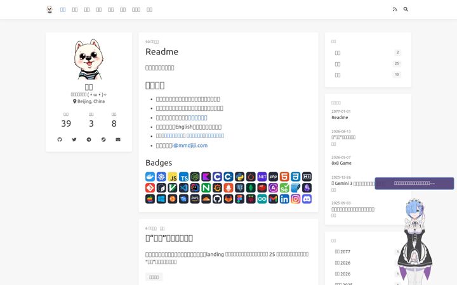The image size is (457, 285).
Task: Click the red Git badge
Action: (x=150, y=188)
